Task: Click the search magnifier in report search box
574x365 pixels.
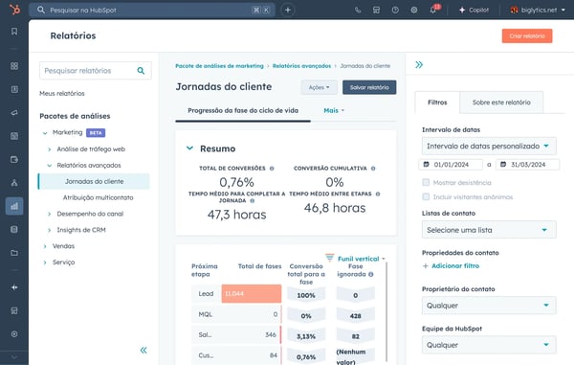Action: tap(141, 71)
